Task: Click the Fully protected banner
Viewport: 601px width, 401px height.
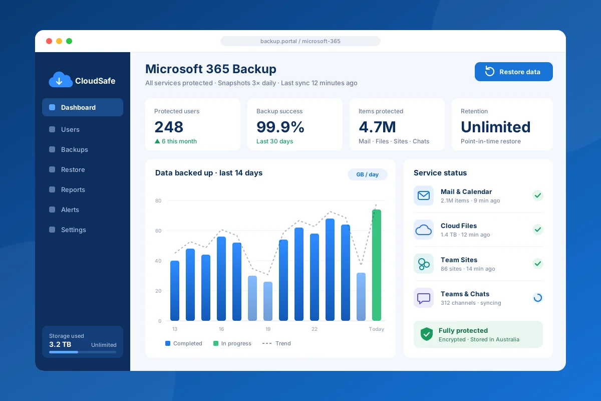Action: (x=478, y=334)
